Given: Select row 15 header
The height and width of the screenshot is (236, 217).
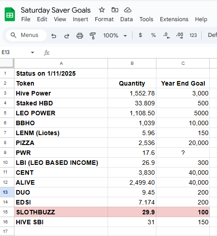Looking at the screenshot, I should (7, 212).
